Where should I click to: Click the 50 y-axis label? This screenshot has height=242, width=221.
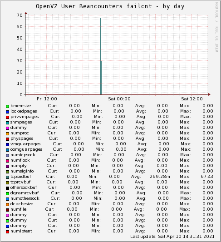(x=20, y=38)
